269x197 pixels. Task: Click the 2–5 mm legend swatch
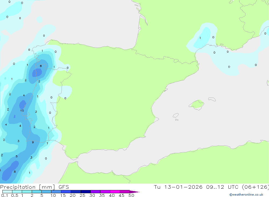click(x=37, y=192)
